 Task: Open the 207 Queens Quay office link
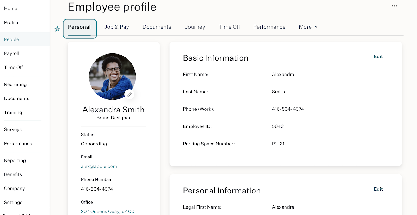108,211
